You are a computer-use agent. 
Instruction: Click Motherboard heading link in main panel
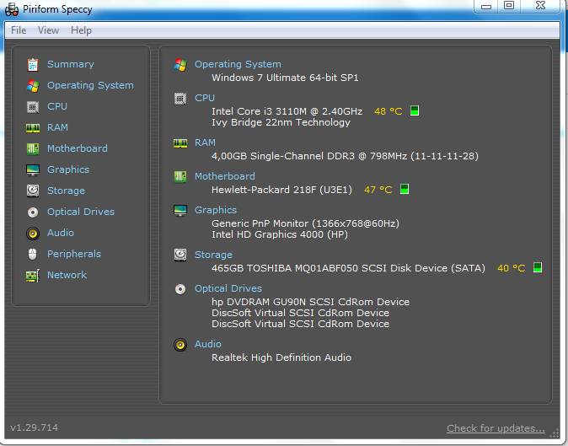[x=225, y=176]
